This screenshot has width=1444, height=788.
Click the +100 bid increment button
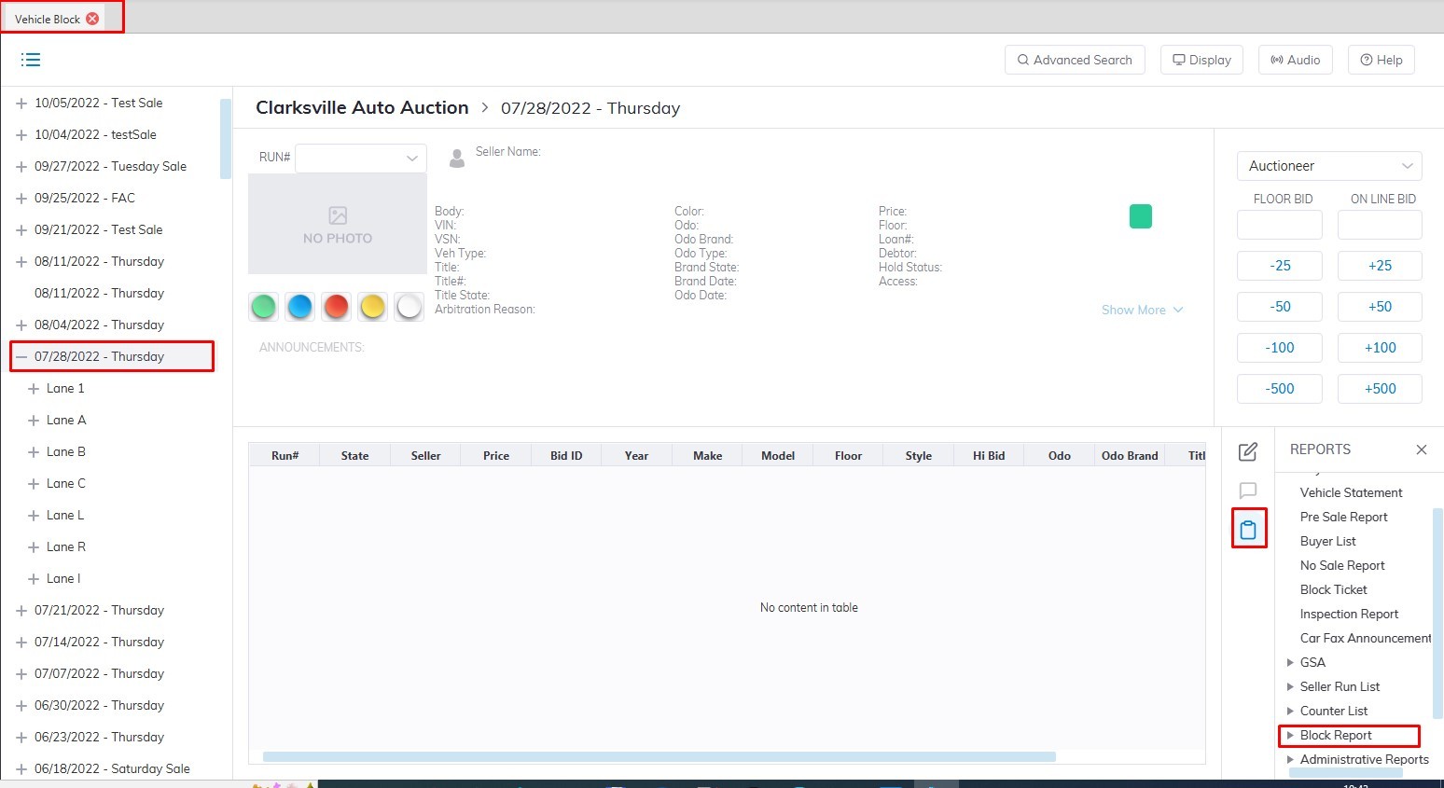click(x=1379, y=348)
